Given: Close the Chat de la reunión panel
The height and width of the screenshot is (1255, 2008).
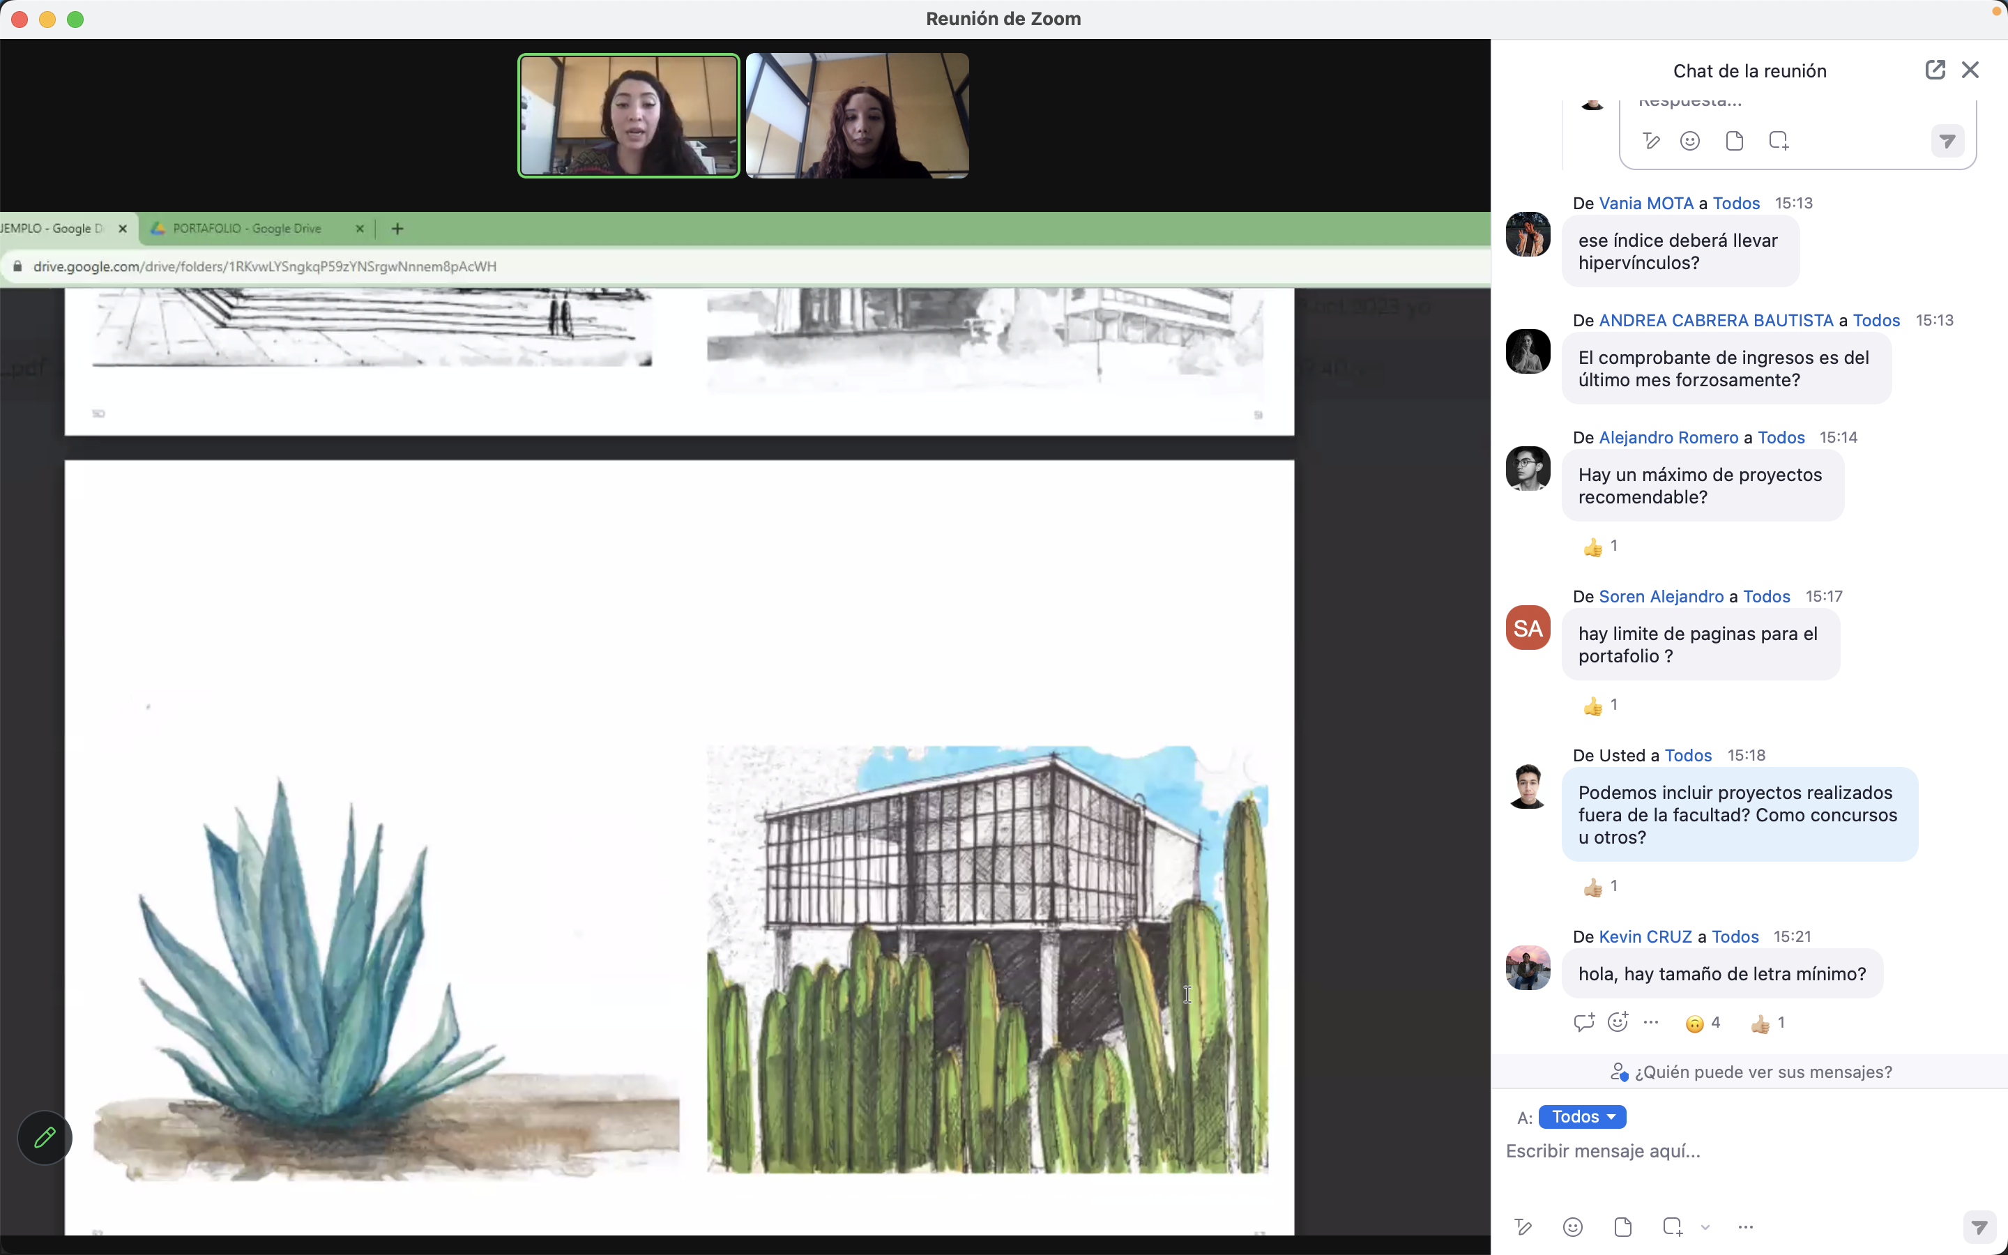Looking at the screenshot, I should coord(1970,70).
